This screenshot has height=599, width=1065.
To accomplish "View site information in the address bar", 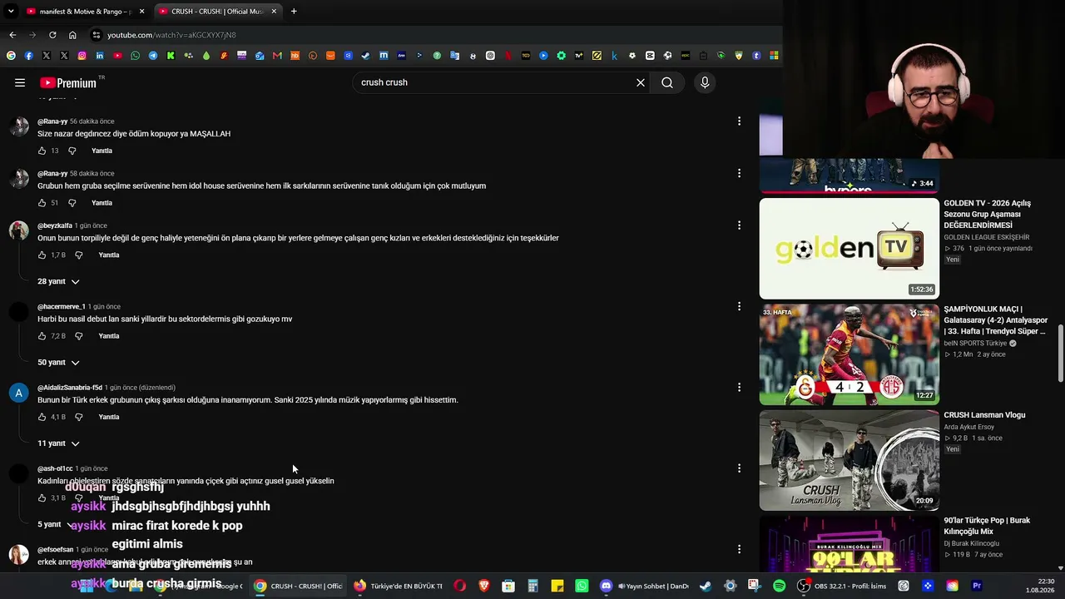I will tap(97, 35).
